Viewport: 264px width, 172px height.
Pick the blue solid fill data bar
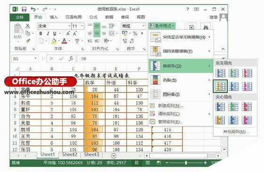(x=220, y=106)
